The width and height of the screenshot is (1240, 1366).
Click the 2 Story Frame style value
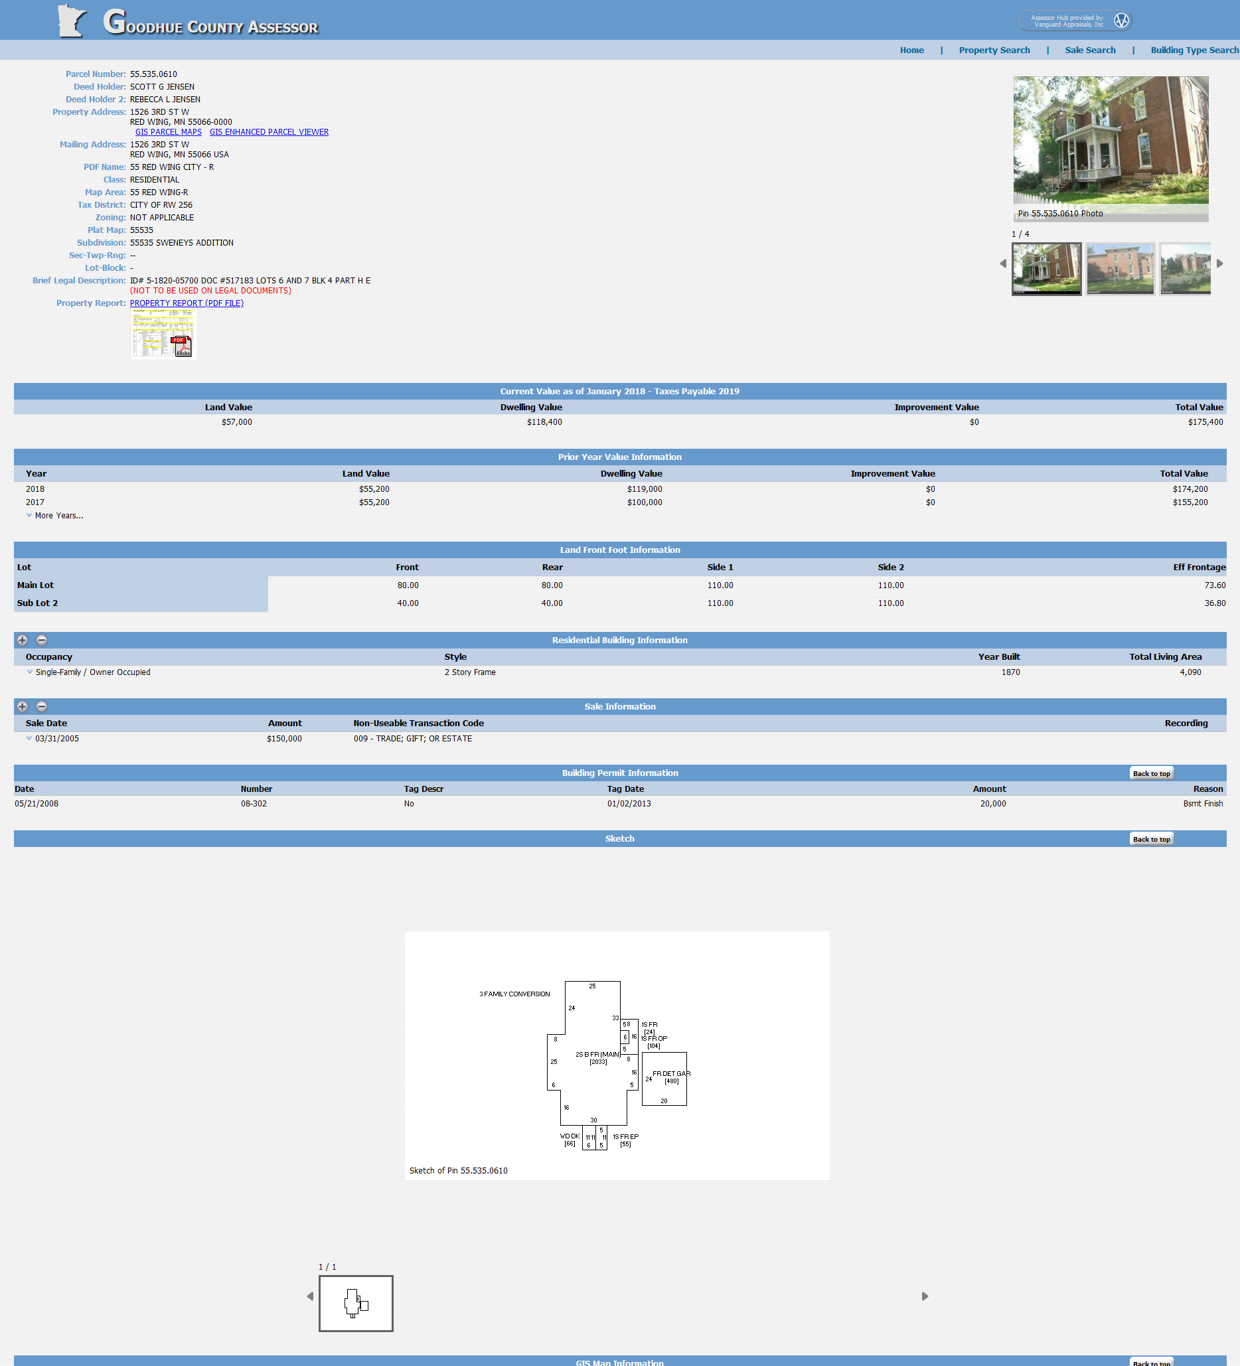coord(469,672)
